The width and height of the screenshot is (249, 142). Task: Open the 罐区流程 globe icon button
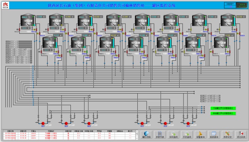tap(146, 135)
